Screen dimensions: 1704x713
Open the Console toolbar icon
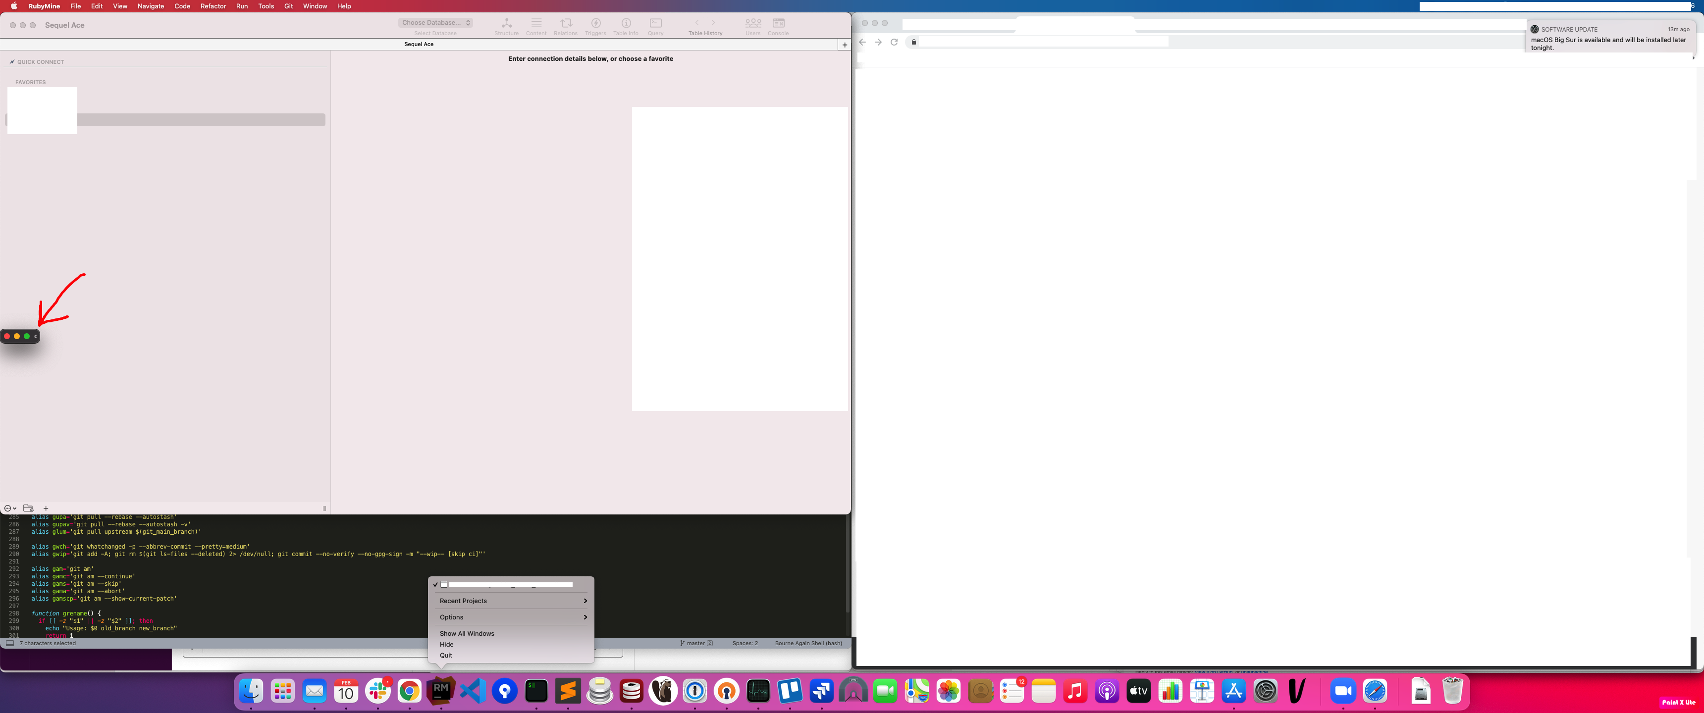pyautogui.click(x=778, y=25)
